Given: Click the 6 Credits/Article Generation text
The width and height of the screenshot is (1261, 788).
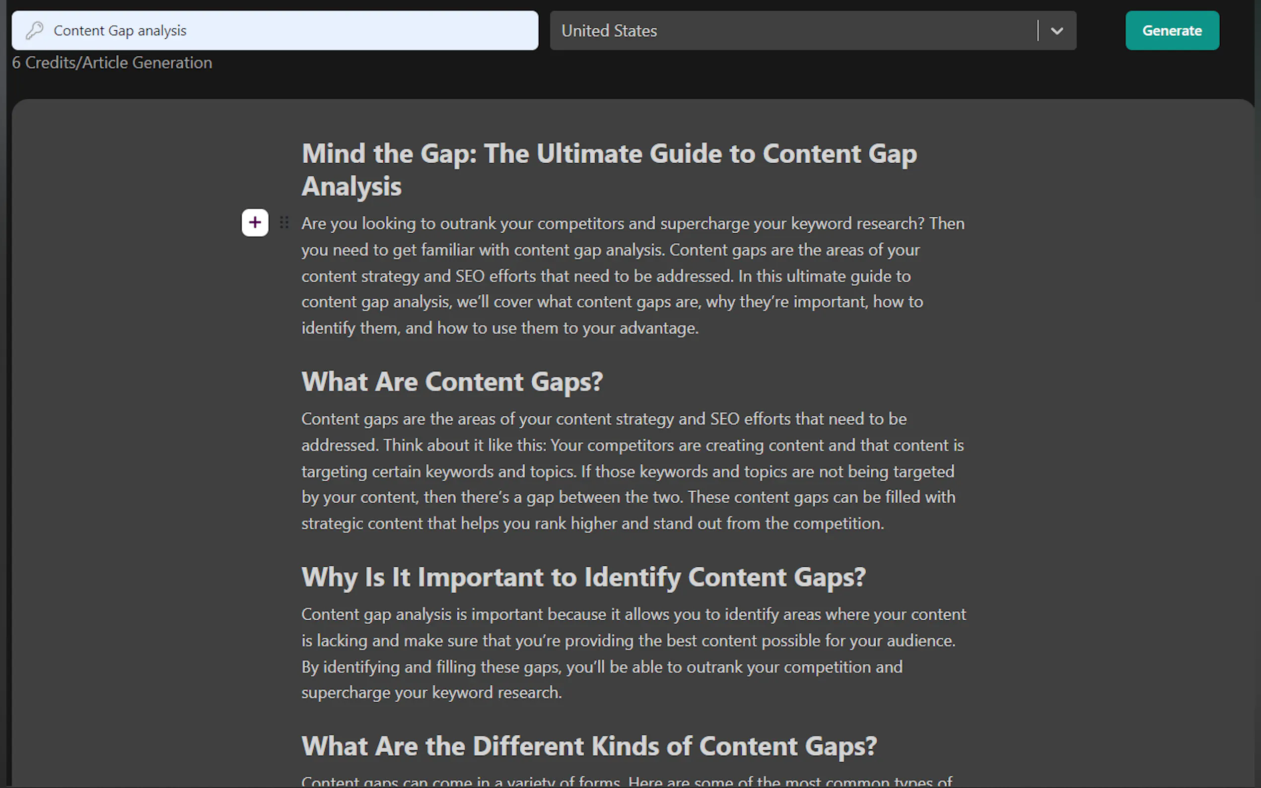Looking at the screenshot, I should click(x=112, y=63).
